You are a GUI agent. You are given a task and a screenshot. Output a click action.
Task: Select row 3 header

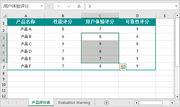pyautogui.click(x=4, y=37)
